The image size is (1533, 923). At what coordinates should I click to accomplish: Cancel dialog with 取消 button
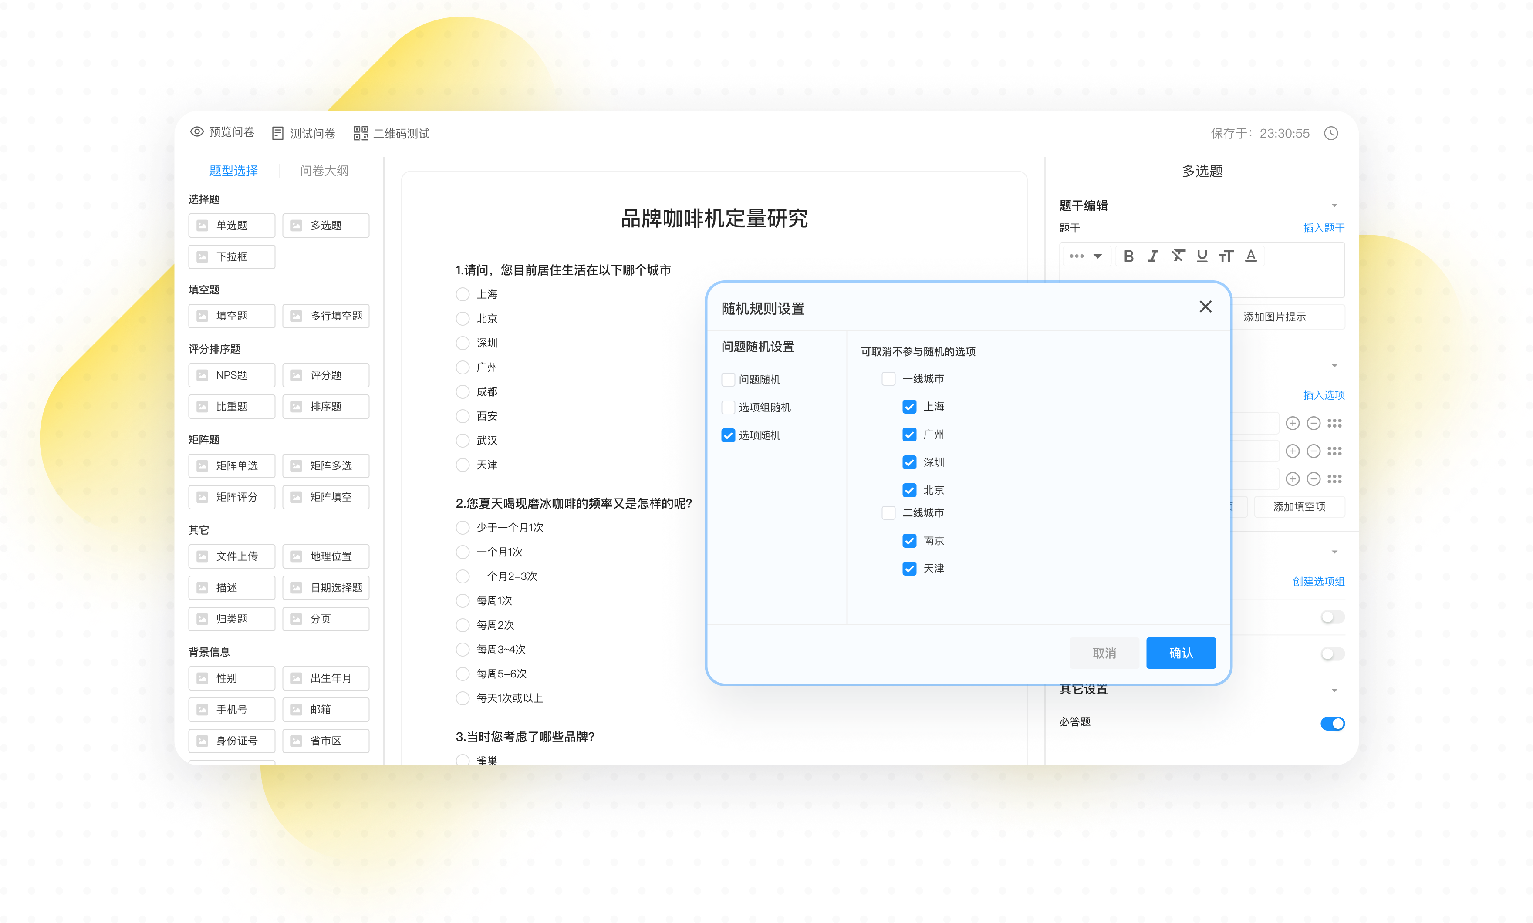(x=1104, y=653)
